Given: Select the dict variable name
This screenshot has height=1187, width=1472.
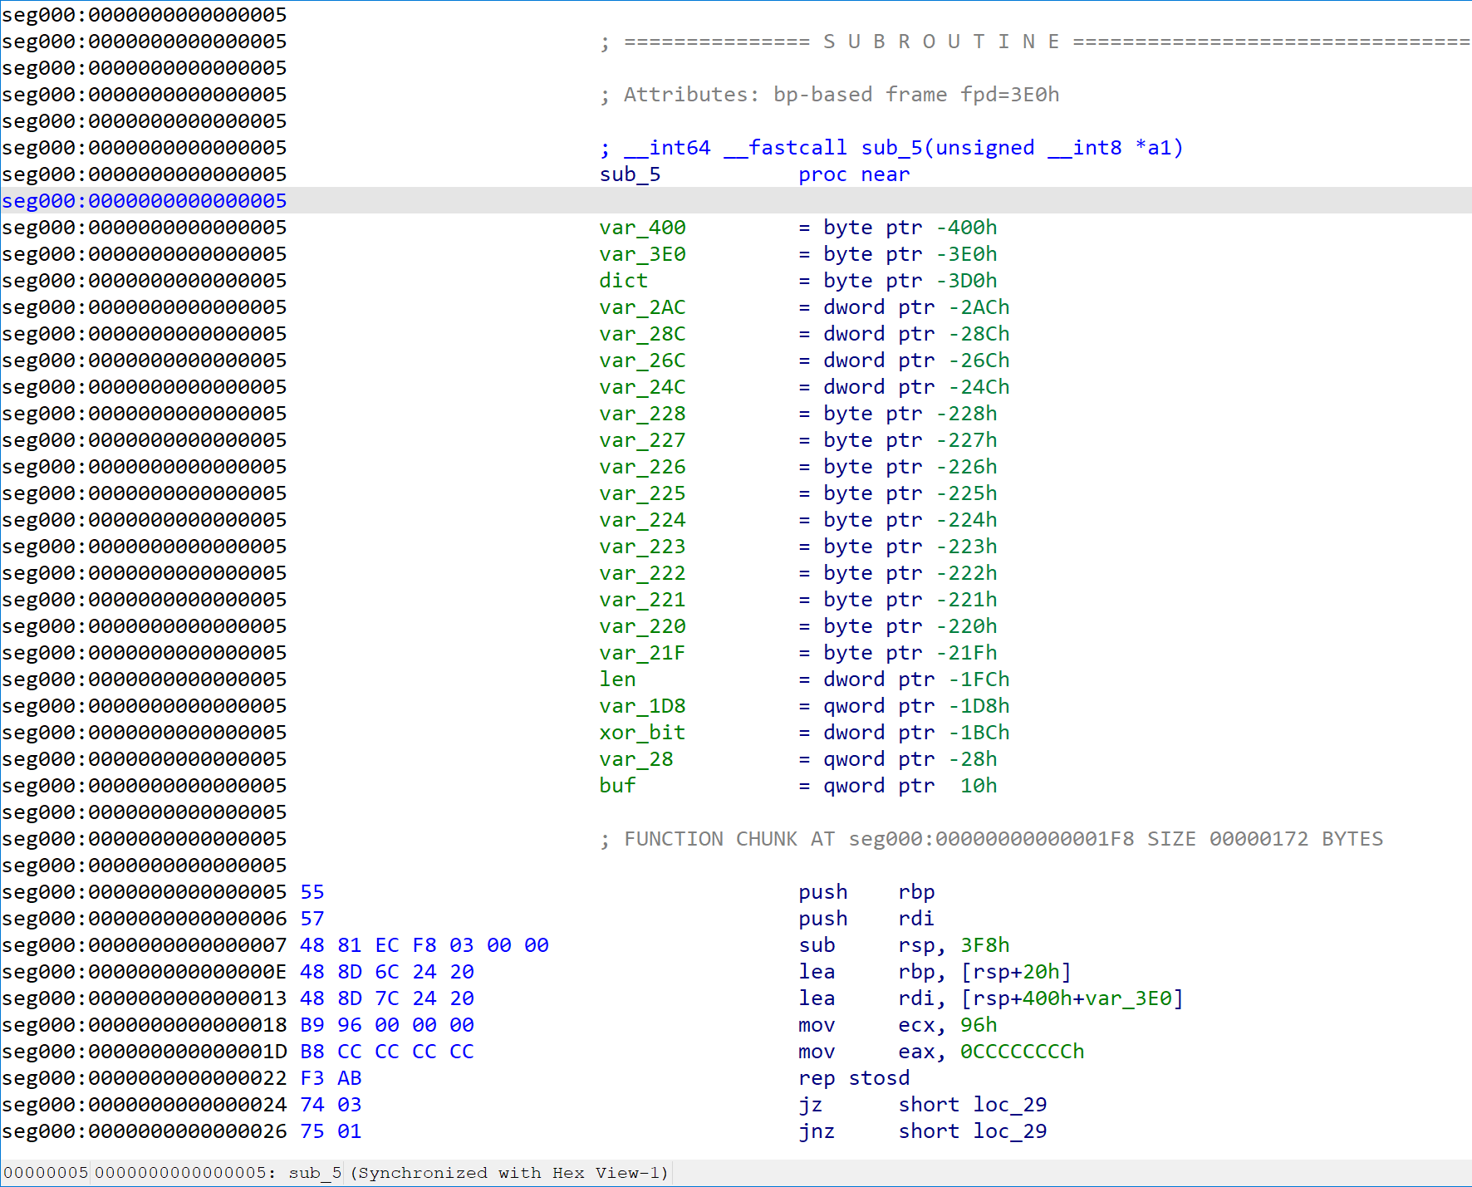Looking at the screenshot, I should [623, 281].
